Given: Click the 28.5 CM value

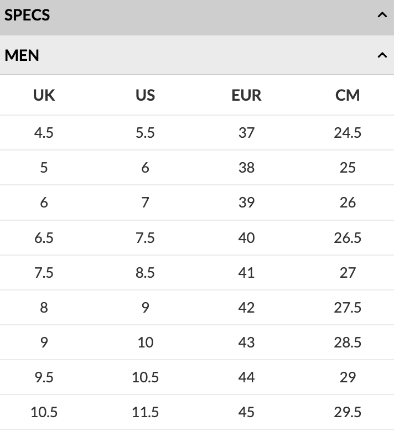Looking at the screenshot, I should [x=348, y=342].
